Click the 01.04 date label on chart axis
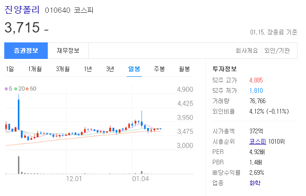Viewport: 306px width, 196px height. point(140,179)
